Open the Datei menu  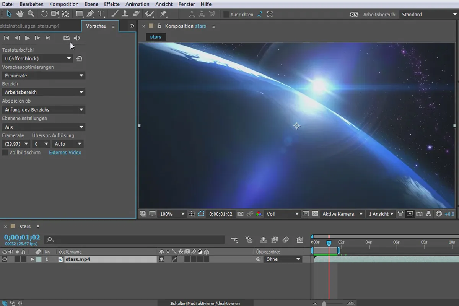pyautogui.click(x=8, y=4)
